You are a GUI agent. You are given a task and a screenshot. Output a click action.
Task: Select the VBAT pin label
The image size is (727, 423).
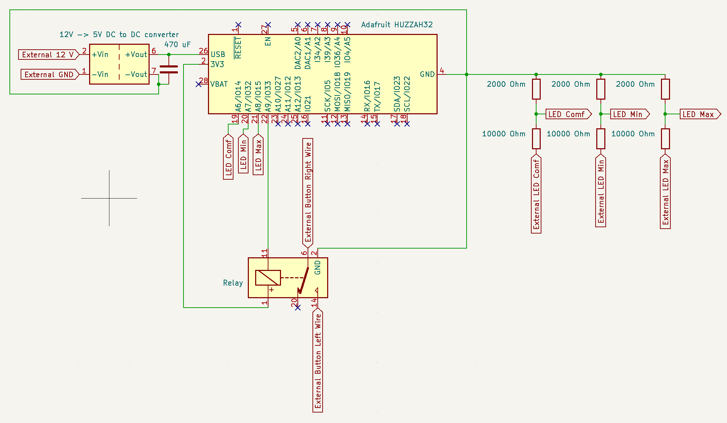click(219, 84)
